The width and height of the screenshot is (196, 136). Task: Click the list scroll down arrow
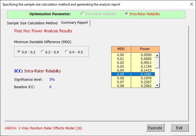[157, 85]
